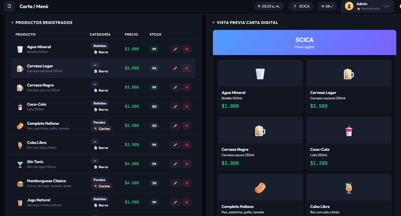Screen dimensions: 401x216
Task: Delete the Completo Italiano product
Action: pos(187,126)
